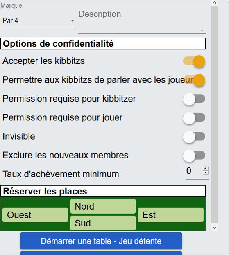Click the scrollbar down arrow
The width and height of the screenshot is (229, 255).
[214, 228]
